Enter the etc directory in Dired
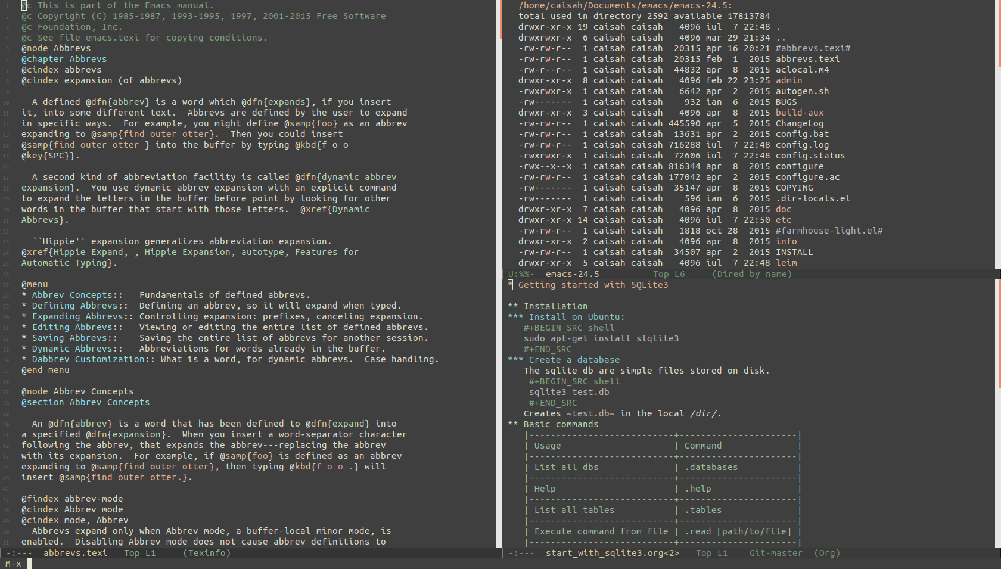This screenshot has height=569, width=1001. (x=784, y=220)
